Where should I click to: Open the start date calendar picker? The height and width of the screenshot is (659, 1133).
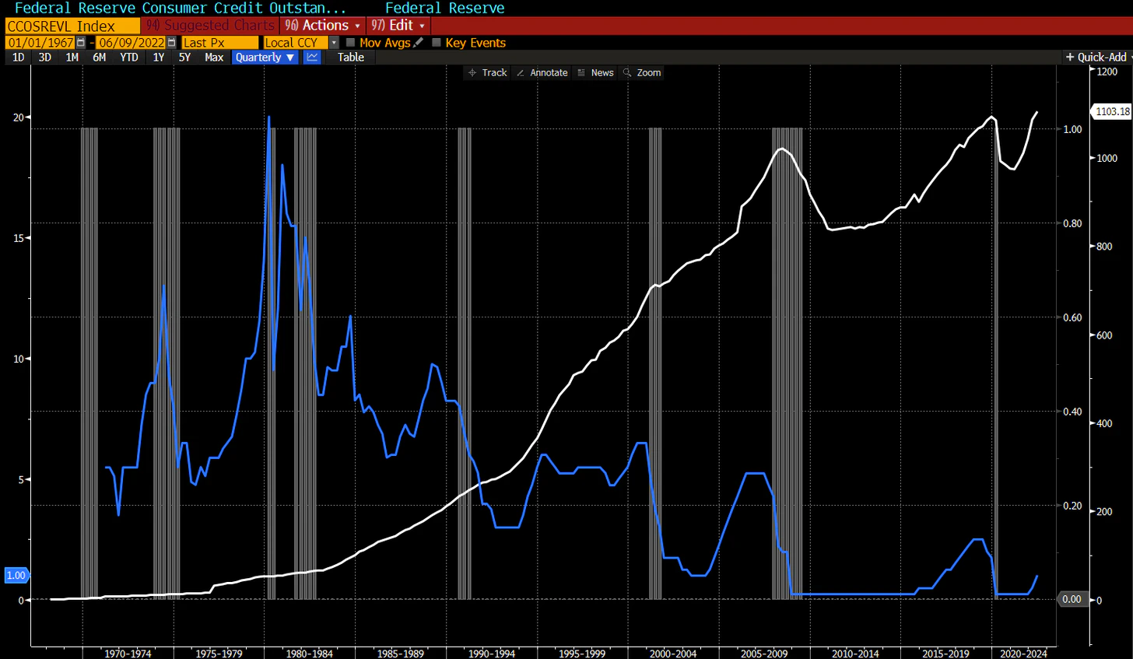(81, 43)
